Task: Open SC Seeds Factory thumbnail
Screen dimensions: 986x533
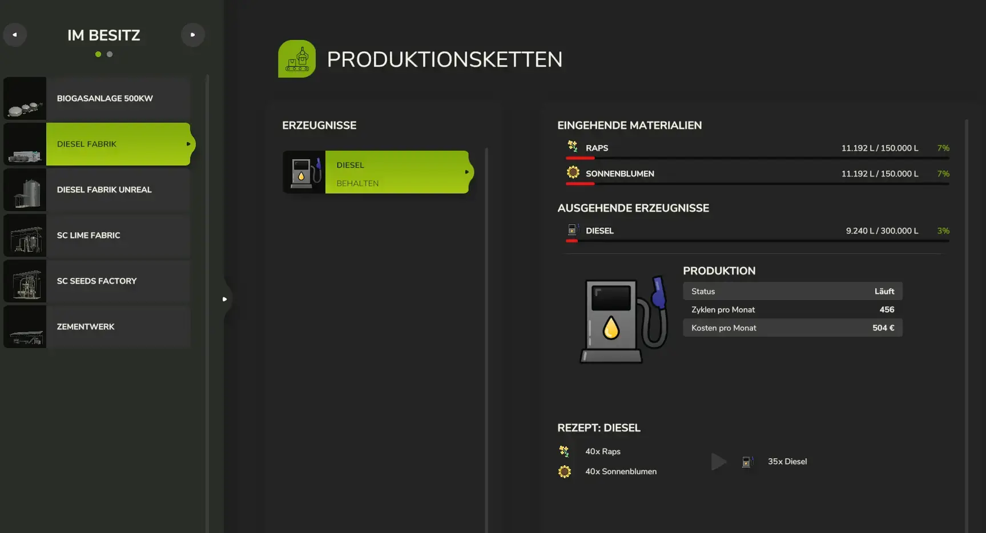Action: point(25,281)
